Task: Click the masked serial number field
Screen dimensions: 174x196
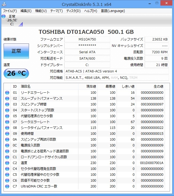Action: 87,46
